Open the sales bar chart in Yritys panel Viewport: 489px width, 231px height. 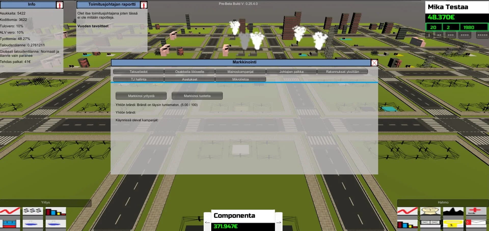56,211
